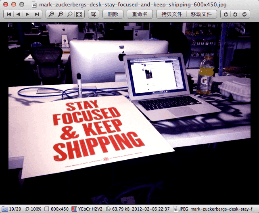259x213 pixels.
Task: Skip to the last image
Action: point(37,14)
